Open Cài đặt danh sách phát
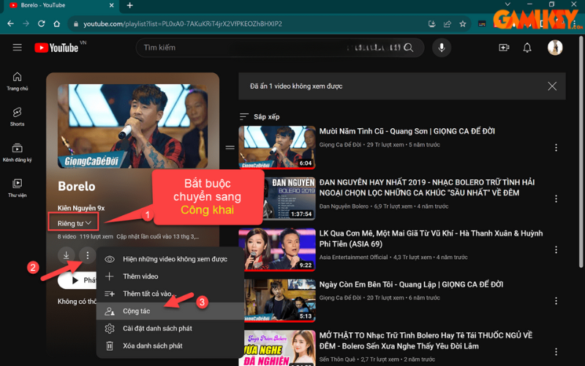This screenshot has width=585, height=366. tap(170, 328)
